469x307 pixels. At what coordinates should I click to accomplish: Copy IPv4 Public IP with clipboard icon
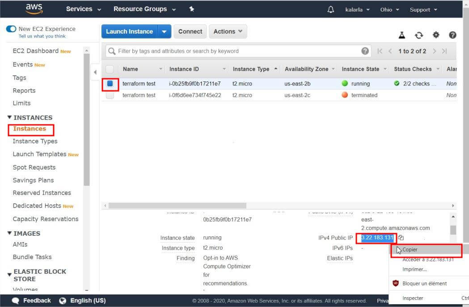click(x=401, y=238)
